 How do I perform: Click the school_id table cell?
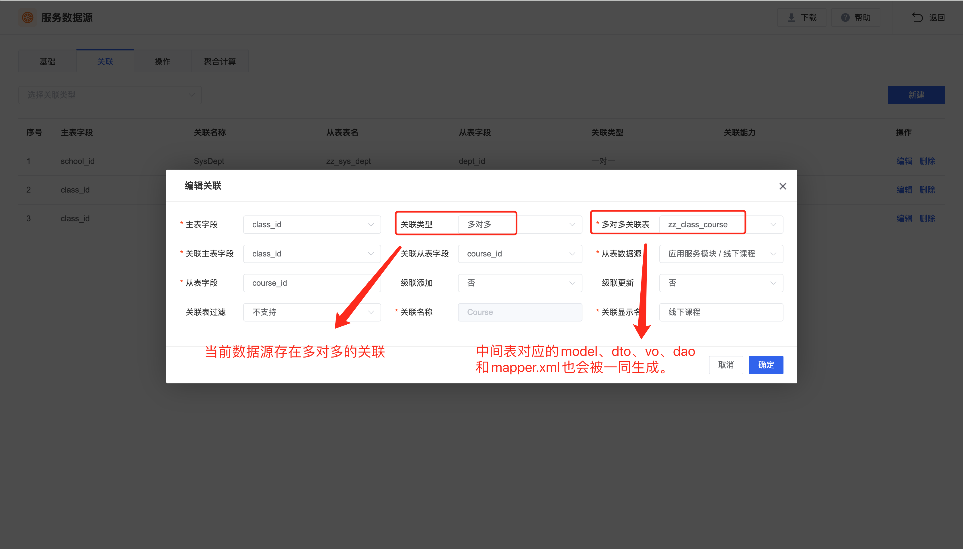pyautogui.click(x=78, y=161)
